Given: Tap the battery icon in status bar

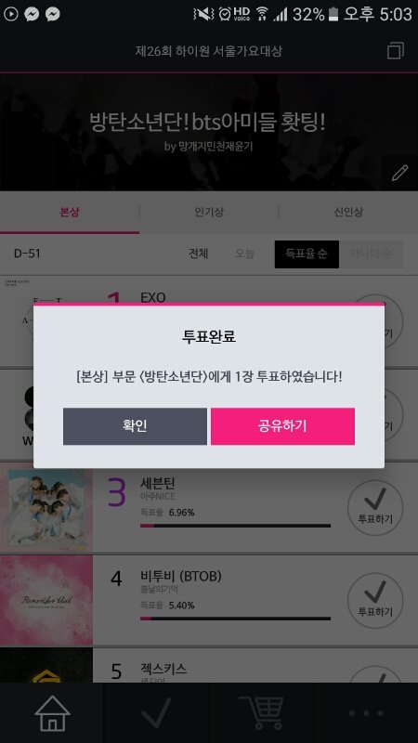Looking at the screenshot, I should pyautogui.click(x=333, y=14).
